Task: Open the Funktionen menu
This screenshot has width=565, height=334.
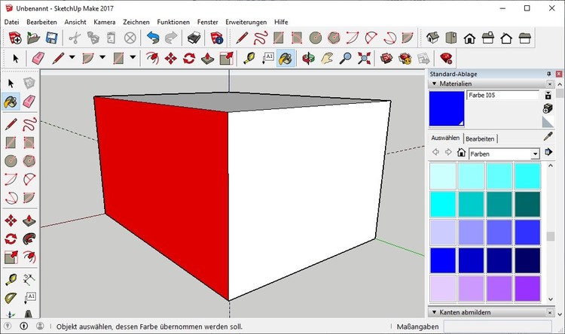Action: point(173,22)
